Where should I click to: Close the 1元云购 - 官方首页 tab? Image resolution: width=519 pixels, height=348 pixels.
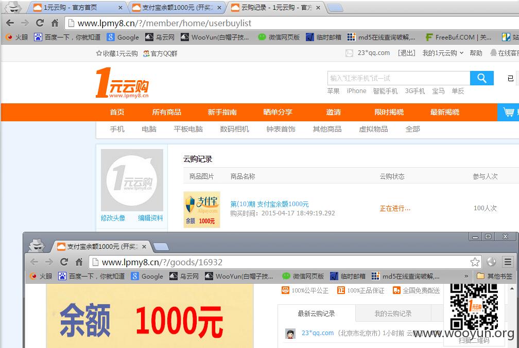[x=120, y=8]
